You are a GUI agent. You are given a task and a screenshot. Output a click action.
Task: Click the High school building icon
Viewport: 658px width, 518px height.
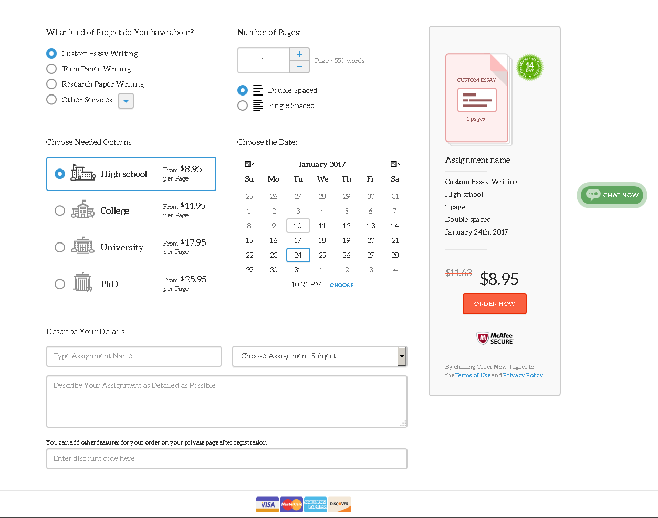pyautogui.click(x=83, y=172)
